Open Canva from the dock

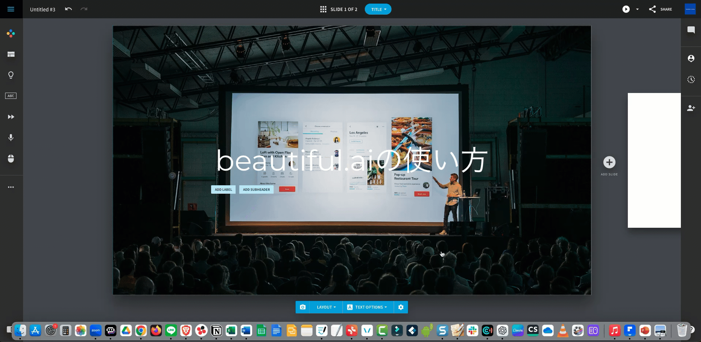(x=518, y=331)
